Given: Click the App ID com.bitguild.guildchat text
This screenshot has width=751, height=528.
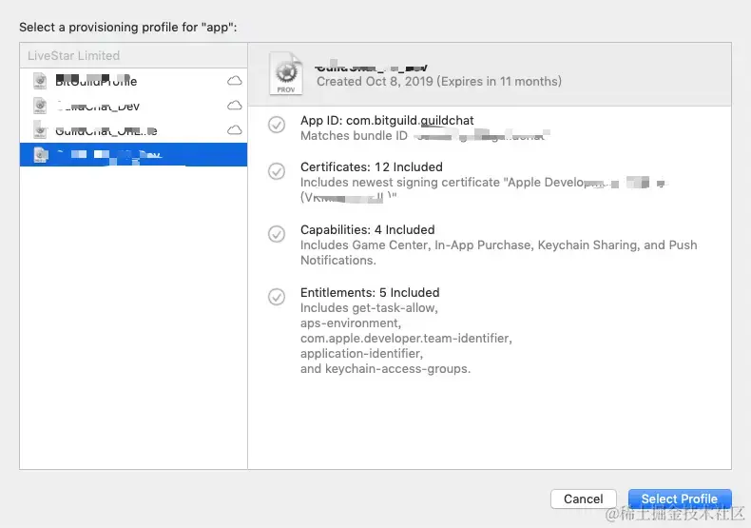Looking at the screenshot, I should pos(387,121).
